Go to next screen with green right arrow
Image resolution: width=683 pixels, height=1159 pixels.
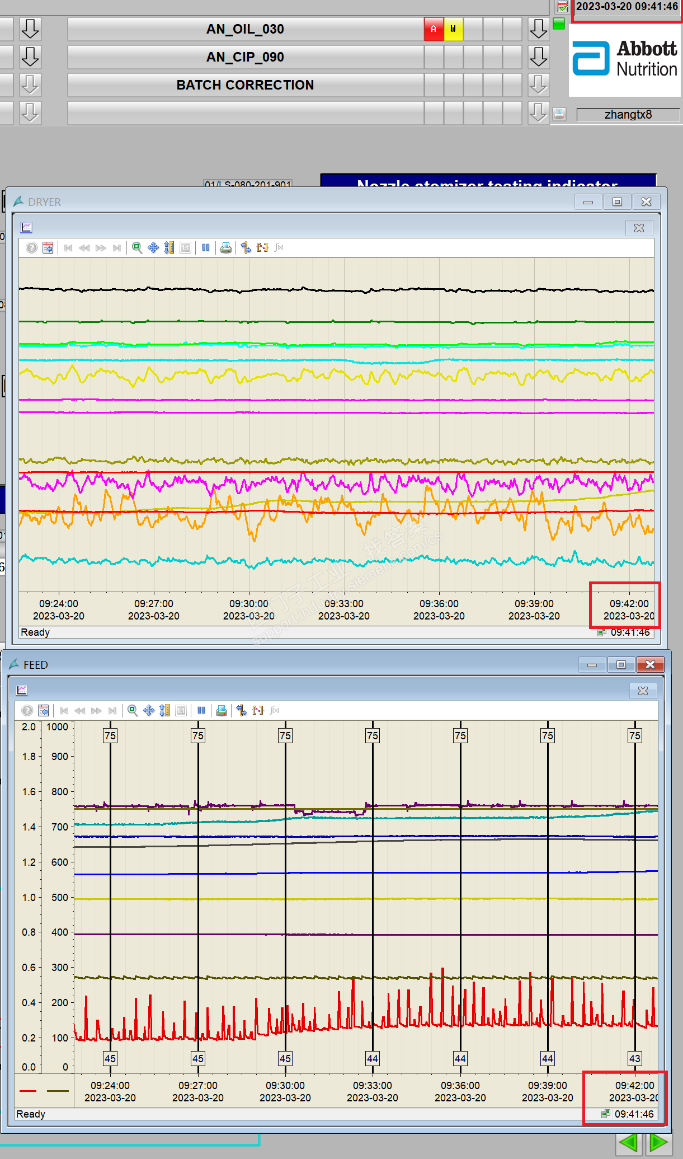point(658,1142)
